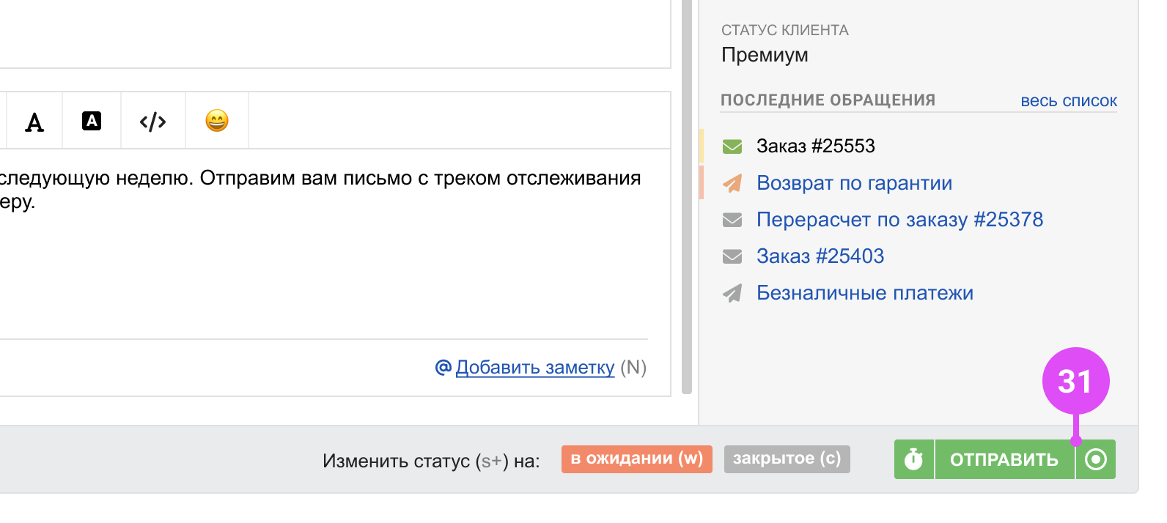Open 'Перерасчет по заказу #25378' ticket
This screenshot has height=523, width=1167.
click(899, 220)
